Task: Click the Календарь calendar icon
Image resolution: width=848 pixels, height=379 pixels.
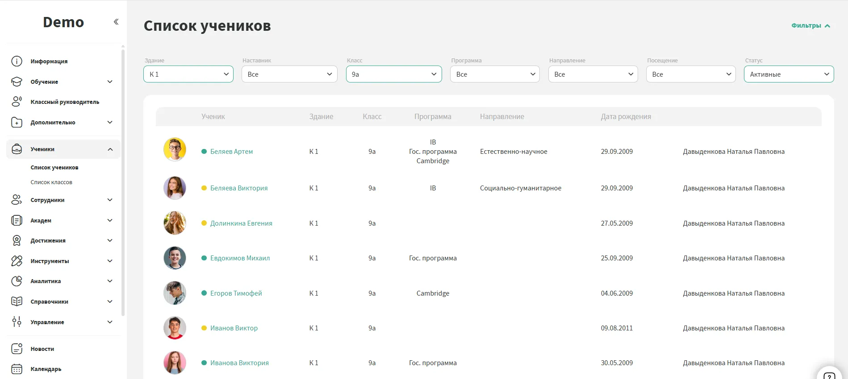Action: pyautogui.click(x=17, y=369)
